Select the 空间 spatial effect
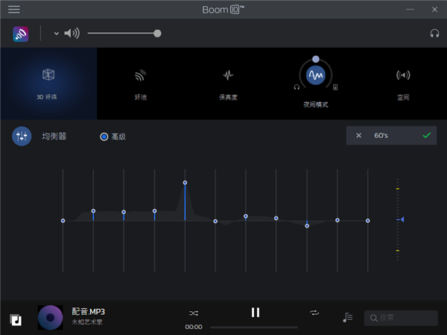The width and height of the screenshot is (447, 335). 403,75
